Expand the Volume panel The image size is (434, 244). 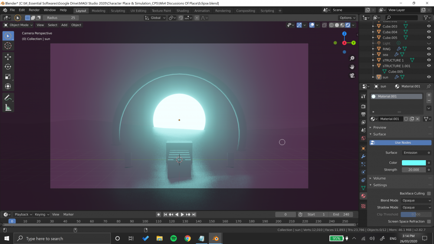(379, 178)
